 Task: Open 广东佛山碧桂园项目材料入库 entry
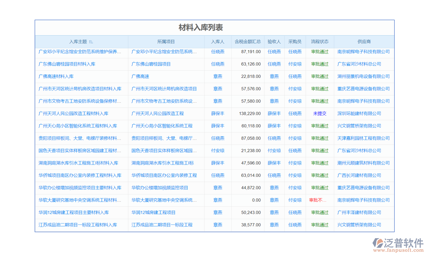(67, 64)
